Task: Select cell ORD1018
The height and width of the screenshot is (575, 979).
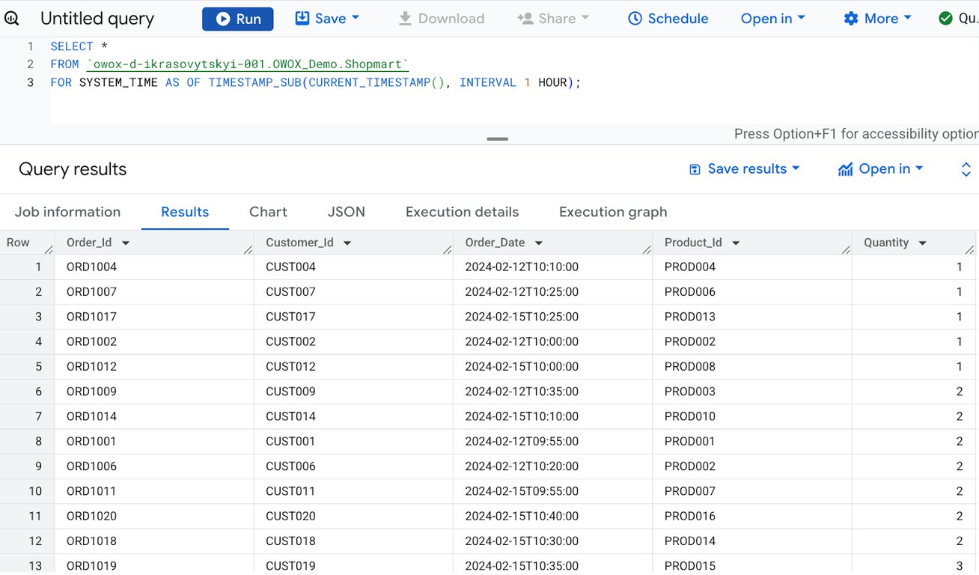Action: 154,541
